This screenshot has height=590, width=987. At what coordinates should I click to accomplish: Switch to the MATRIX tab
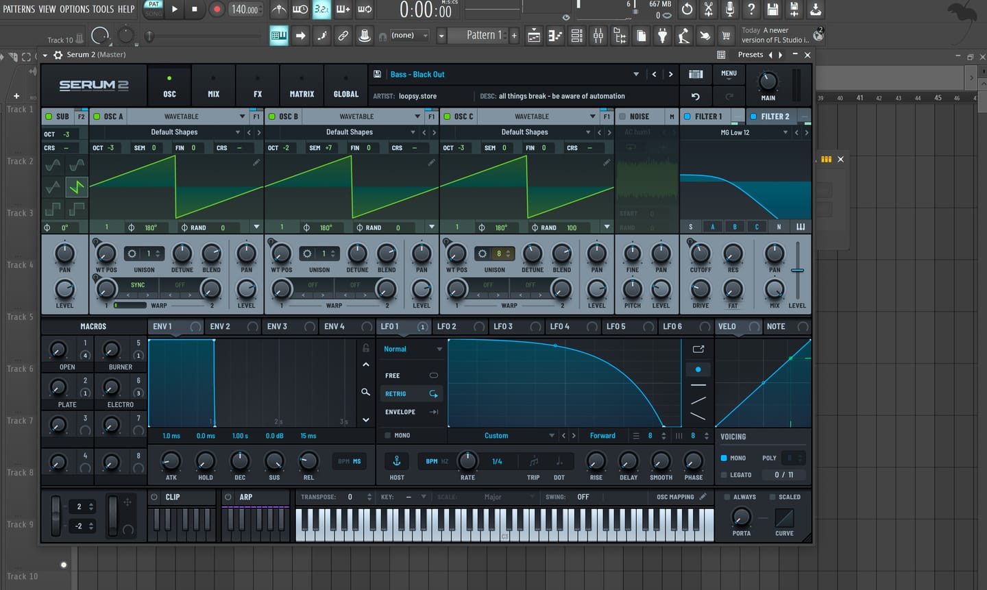coord(302,86)
